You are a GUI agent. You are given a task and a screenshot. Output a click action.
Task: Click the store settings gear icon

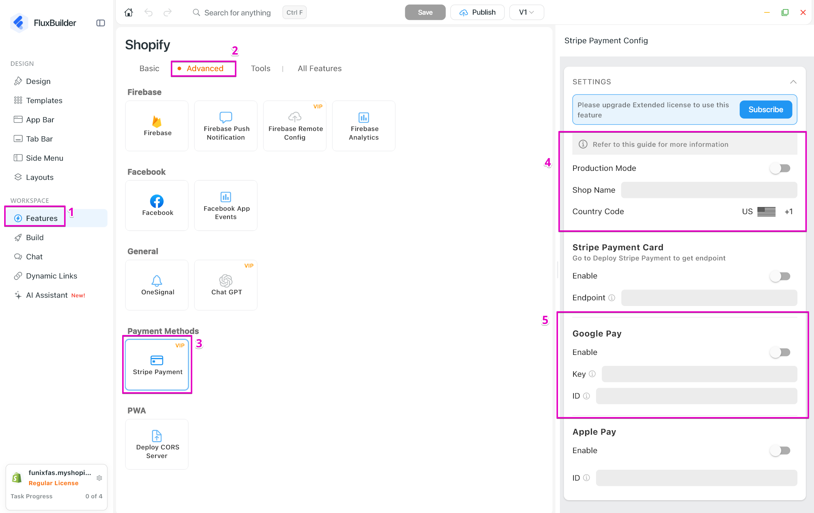tap(100, 478)
